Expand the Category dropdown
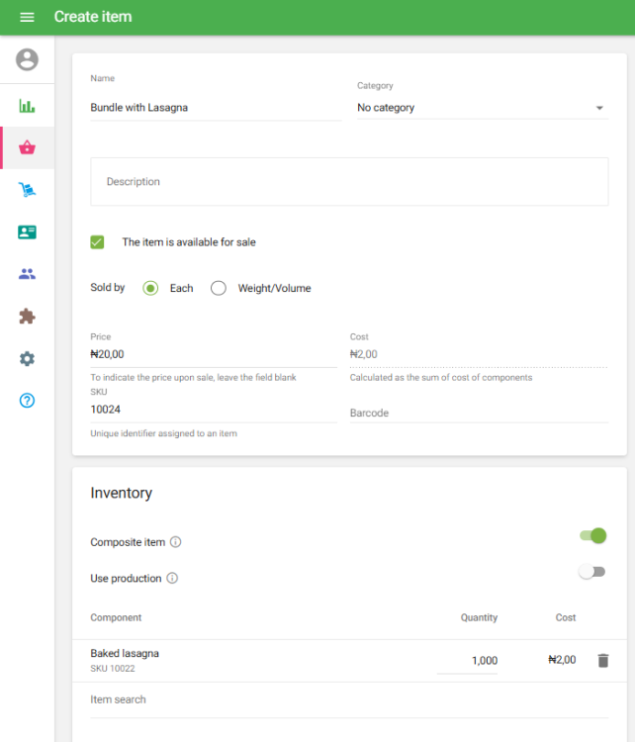The image size is (635, 742). (481, 108)
